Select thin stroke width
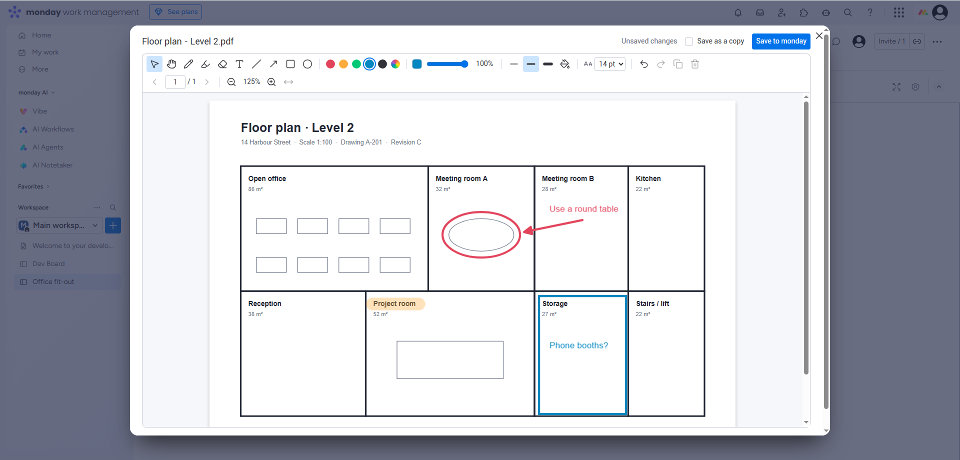The image size is (960, 460). point(514,64)
